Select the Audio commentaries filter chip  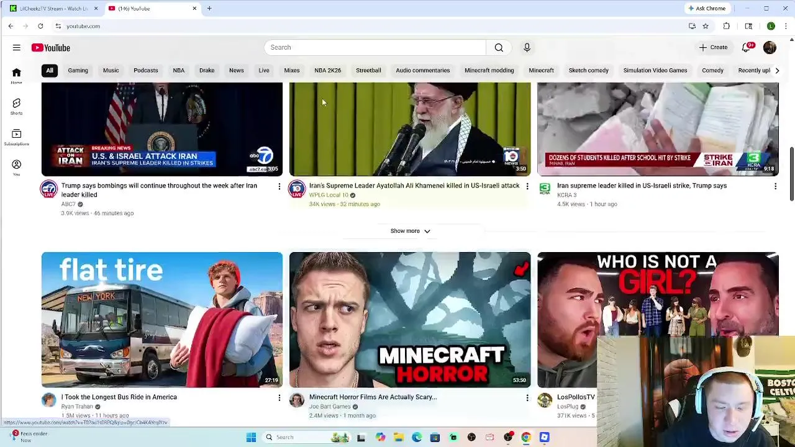422,70
